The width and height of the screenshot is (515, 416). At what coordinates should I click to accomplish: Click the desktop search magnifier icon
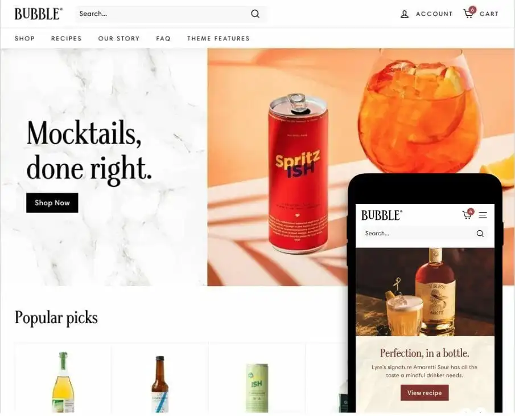[255, 14]
